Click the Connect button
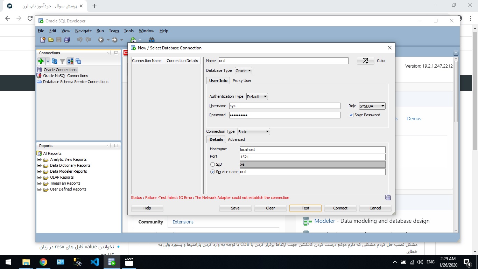Image resolution: width=478 pixels, height=269 pixels. pyautogui.click(x=340, y=208)
